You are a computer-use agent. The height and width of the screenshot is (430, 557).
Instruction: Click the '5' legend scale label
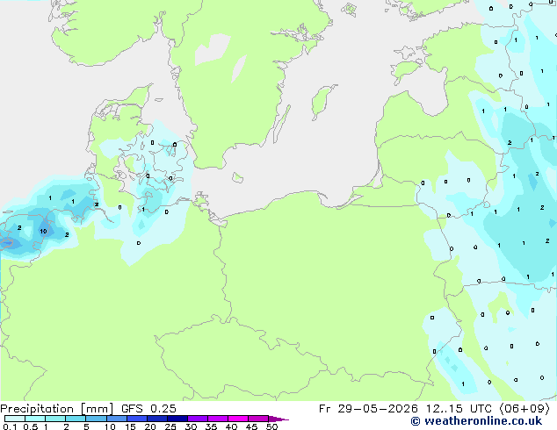click(x=86, y=426)
